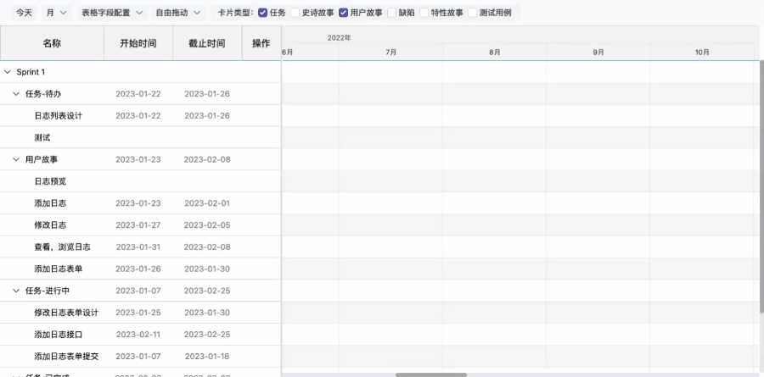This screenshot has height=377, width=764.
Task: Collapse the 任务-进行中 group chevron
Action: (x=16, y=291)
